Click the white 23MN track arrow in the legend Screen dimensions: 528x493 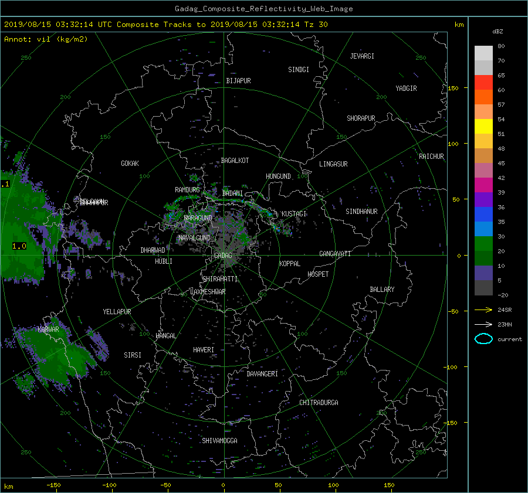[x=483, y=324]
